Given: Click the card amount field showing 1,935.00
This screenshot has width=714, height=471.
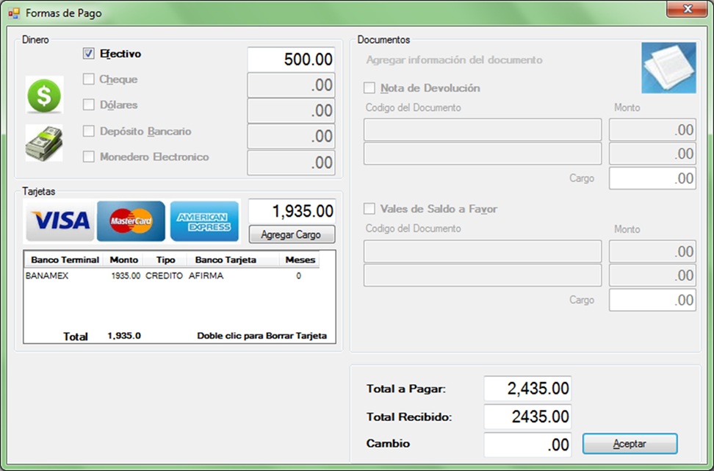Looking at the screenshot, I should 292,212.
